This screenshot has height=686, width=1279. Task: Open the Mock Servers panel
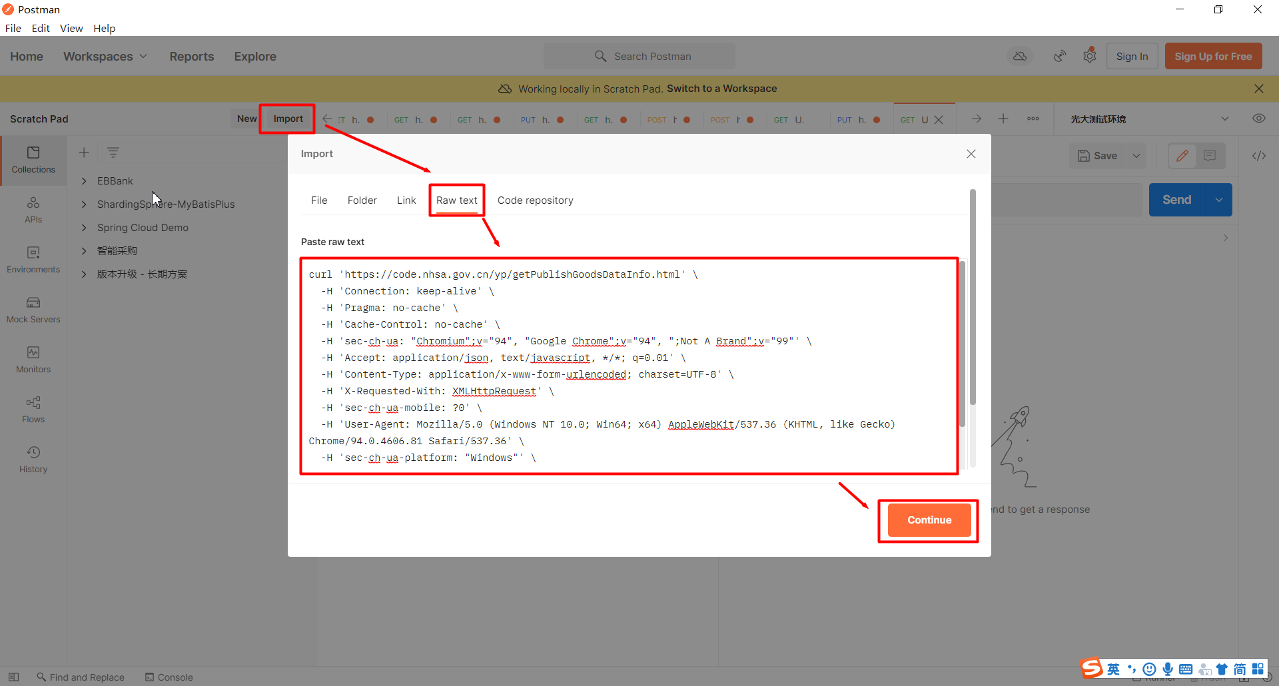pyautogui.click(x=33, y=310)
